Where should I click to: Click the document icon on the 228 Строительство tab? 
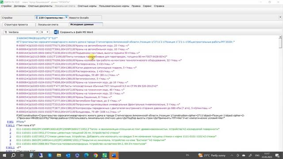pyautogui.click(x=36, y=18)
